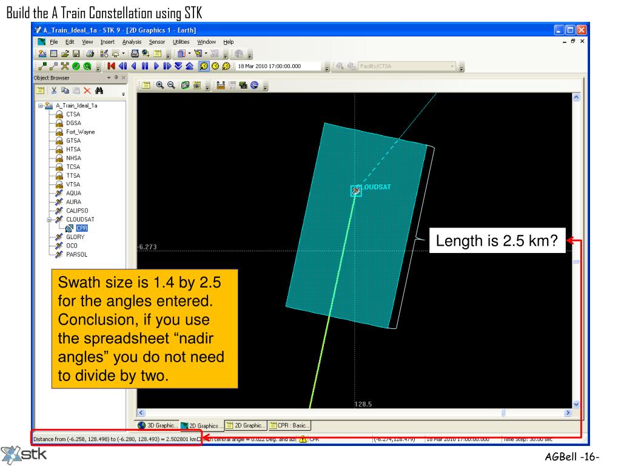Click the Cut scissors icon in Object Browser

coord(54,91)
